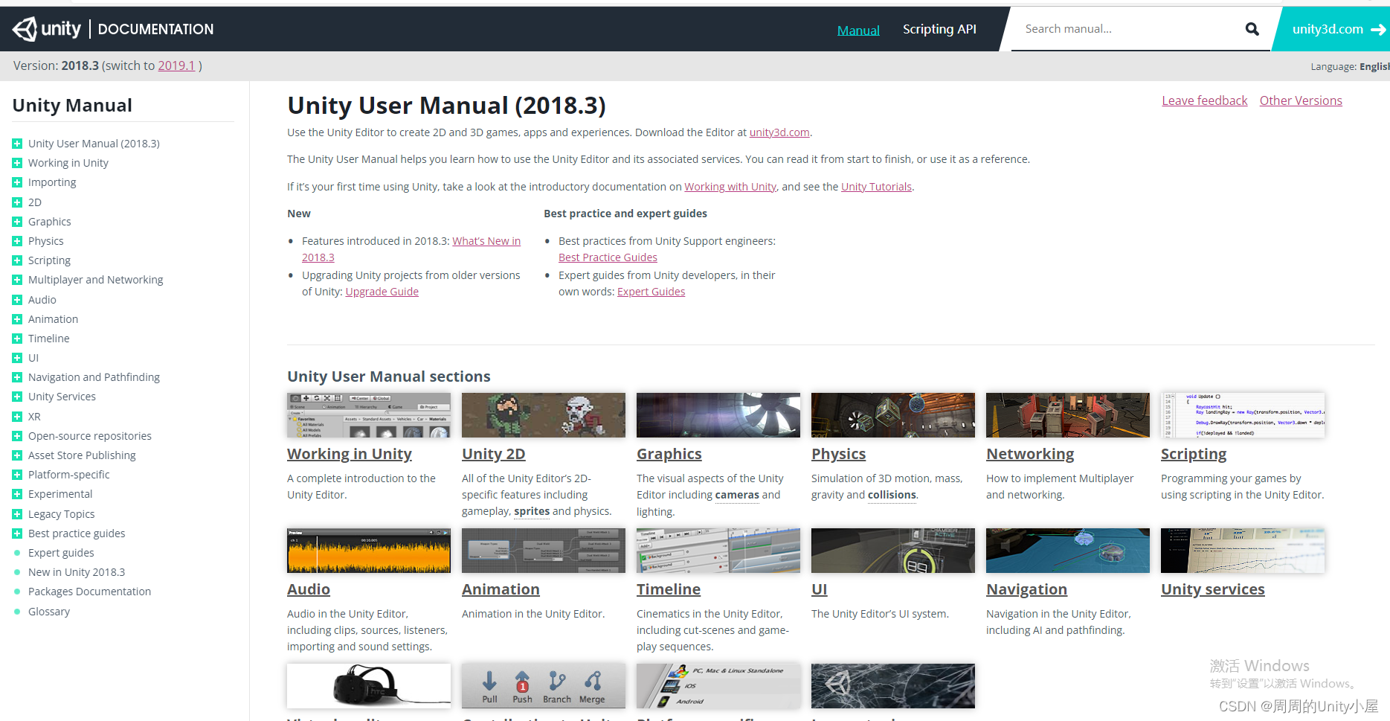This screenshot has height=721, width=1390.
Task: Expand the Physics plus icon in sidebar
Action: pyautogui.click(x=17, y=241)
